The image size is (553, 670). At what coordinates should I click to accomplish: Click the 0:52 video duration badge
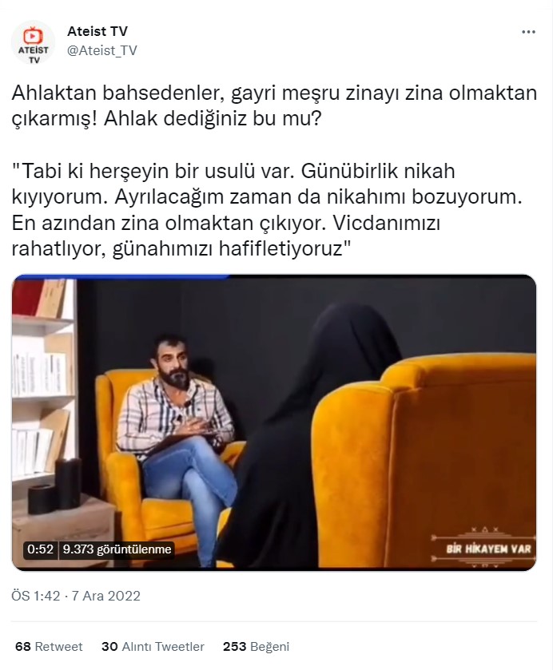click(40, 549)
